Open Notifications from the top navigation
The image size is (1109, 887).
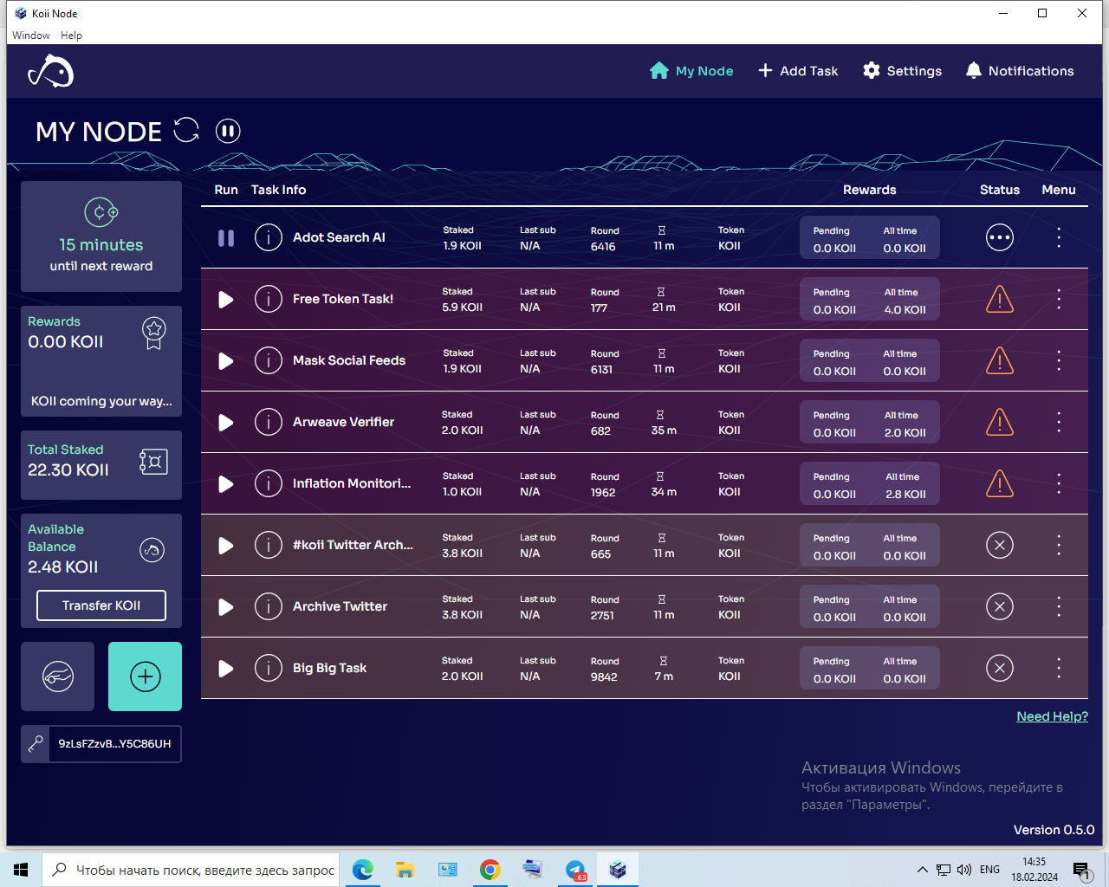pyautogui.click(x=1020, y=71)
